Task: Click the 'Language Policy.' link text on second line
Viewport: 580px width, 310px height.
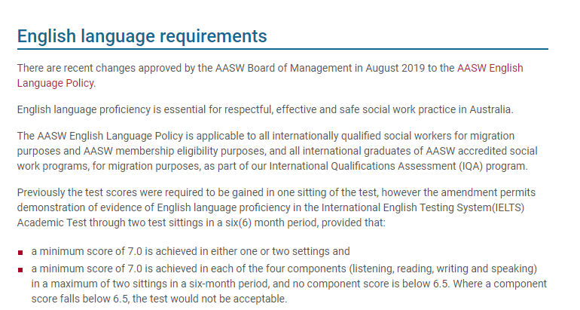Action: 56,82
